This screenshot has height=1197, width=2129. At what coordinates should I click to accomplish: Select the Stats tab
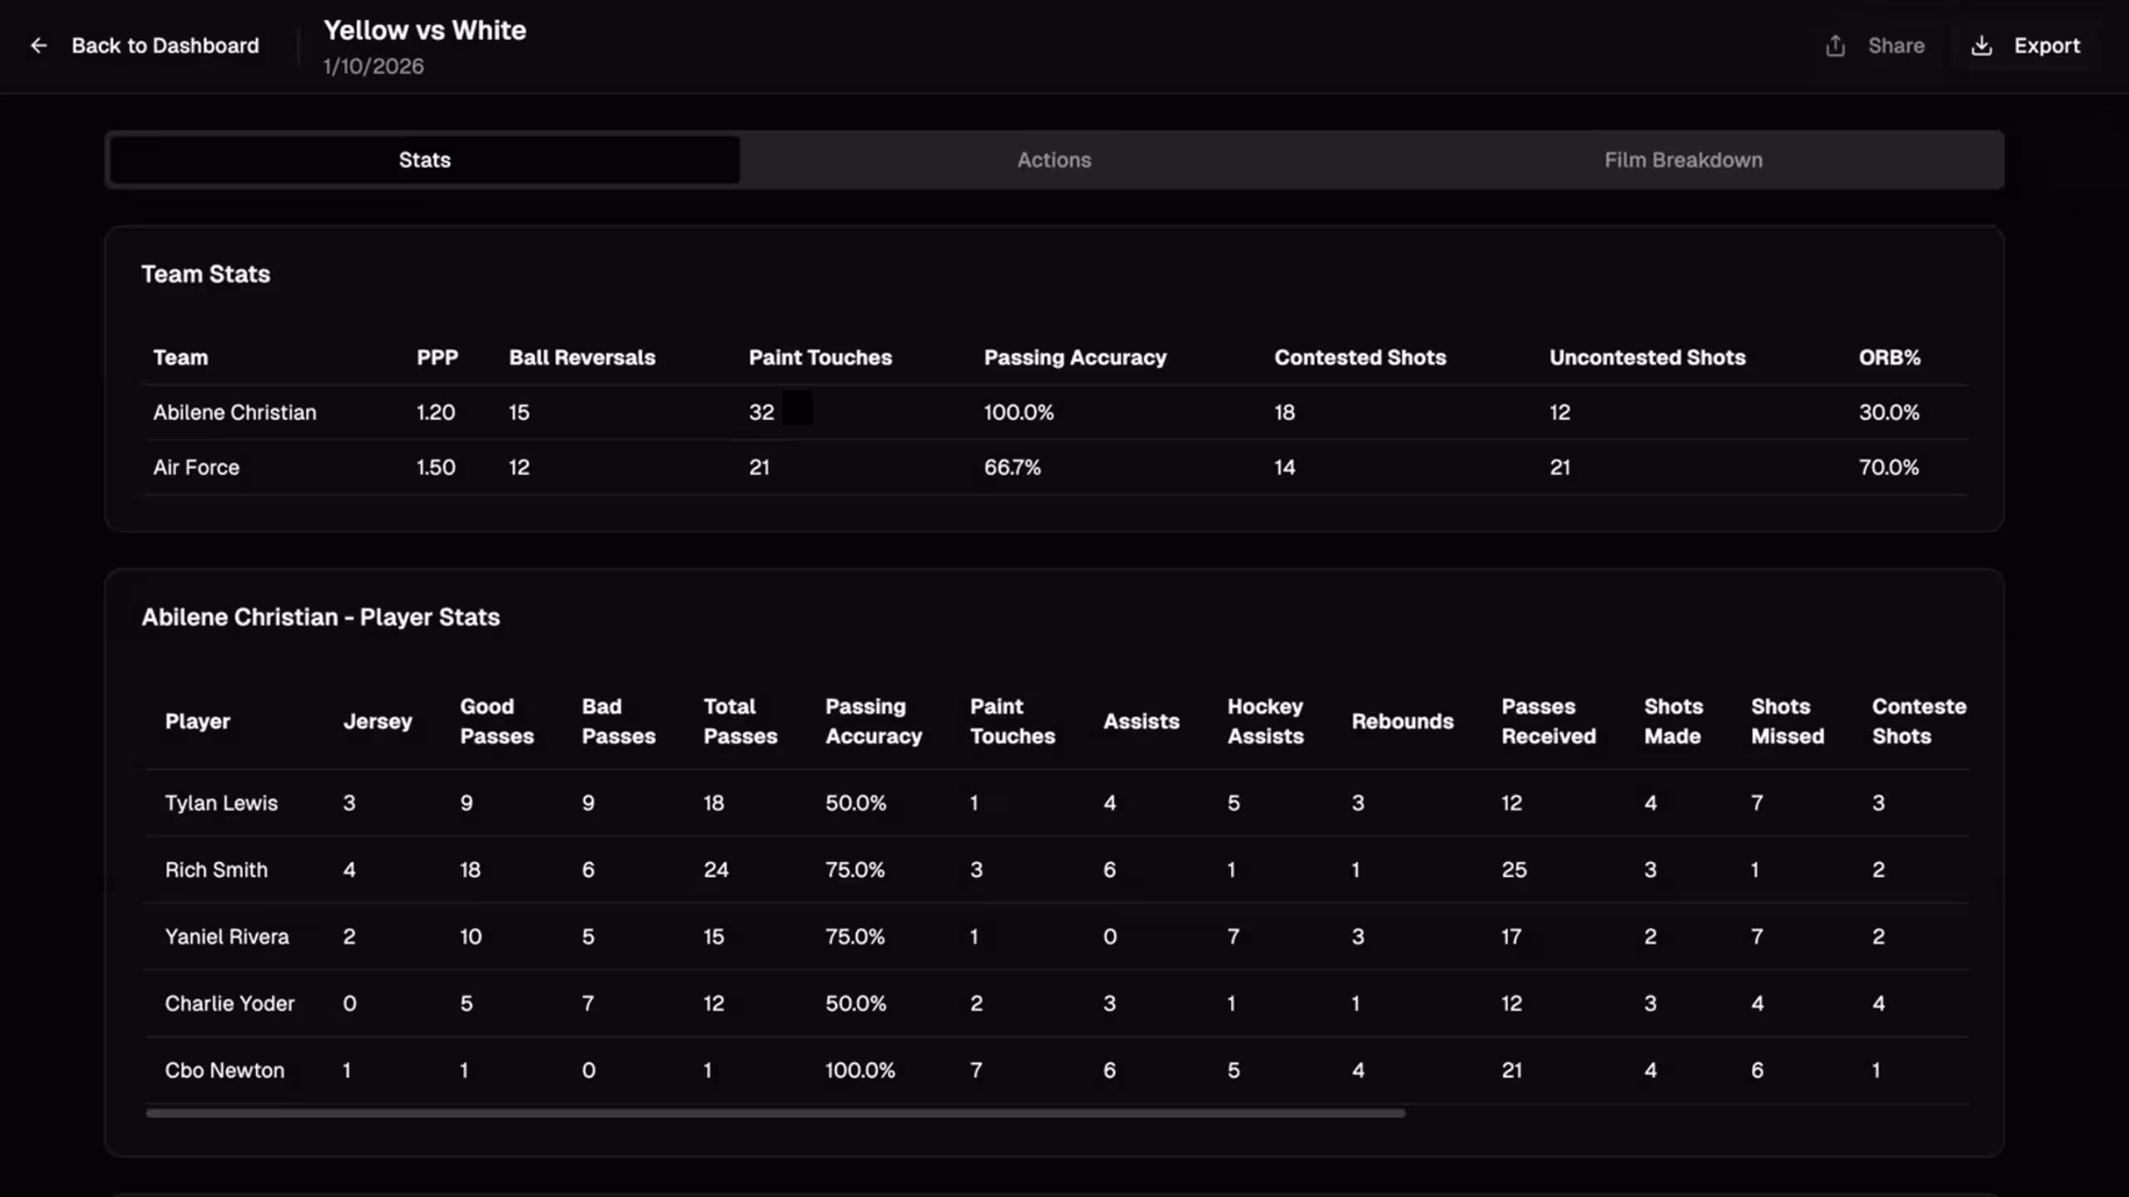click(x=424, y=160)
